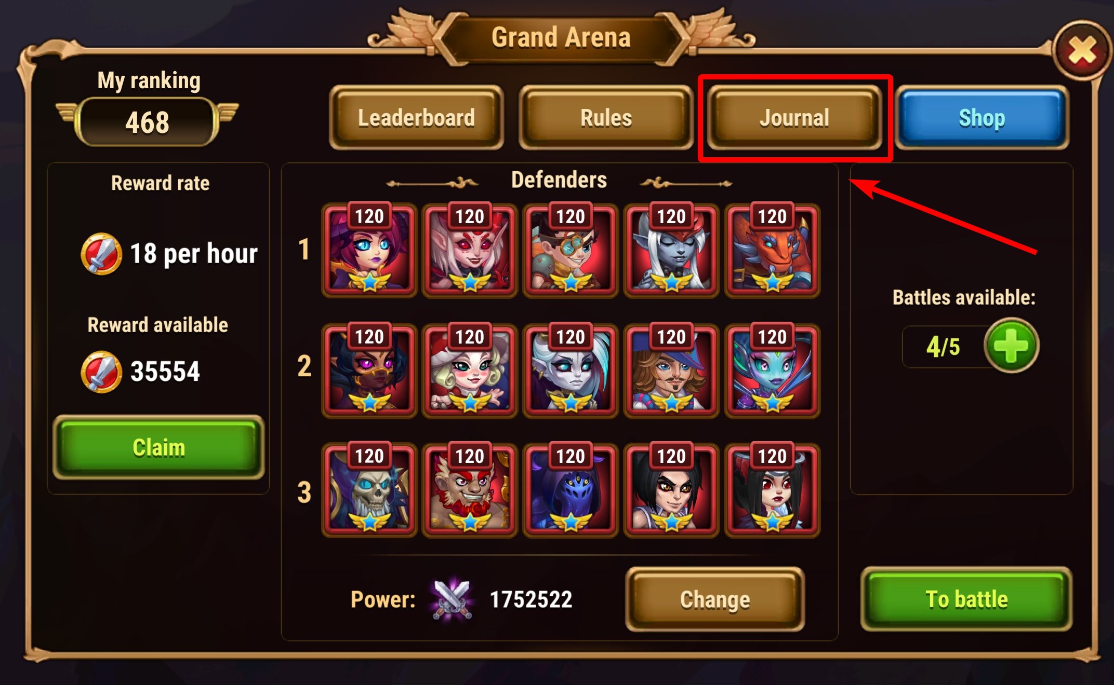View the arena Rules
Viewport: 1114px width, 685px height.
click(x=606, y=118)
